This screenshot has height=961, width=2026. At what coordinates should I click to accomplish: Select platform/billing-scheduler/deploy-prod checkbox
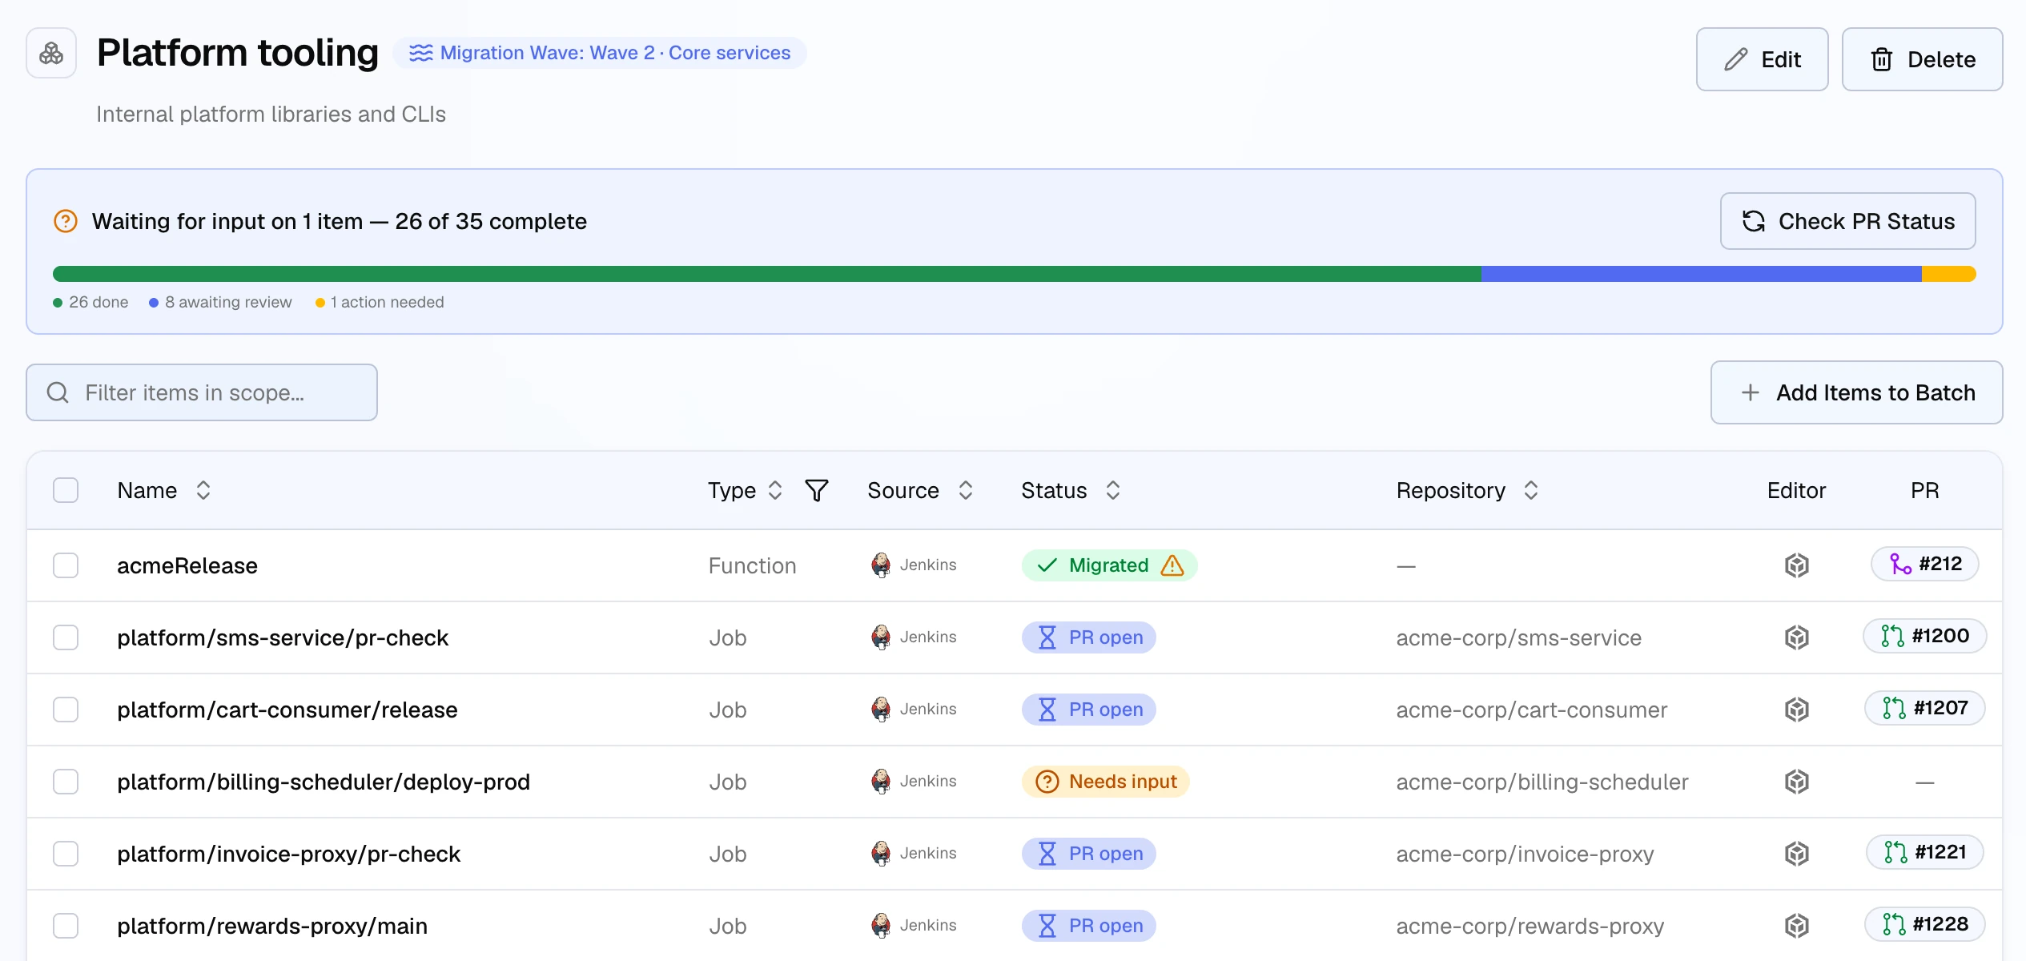(x=66, y=782)
